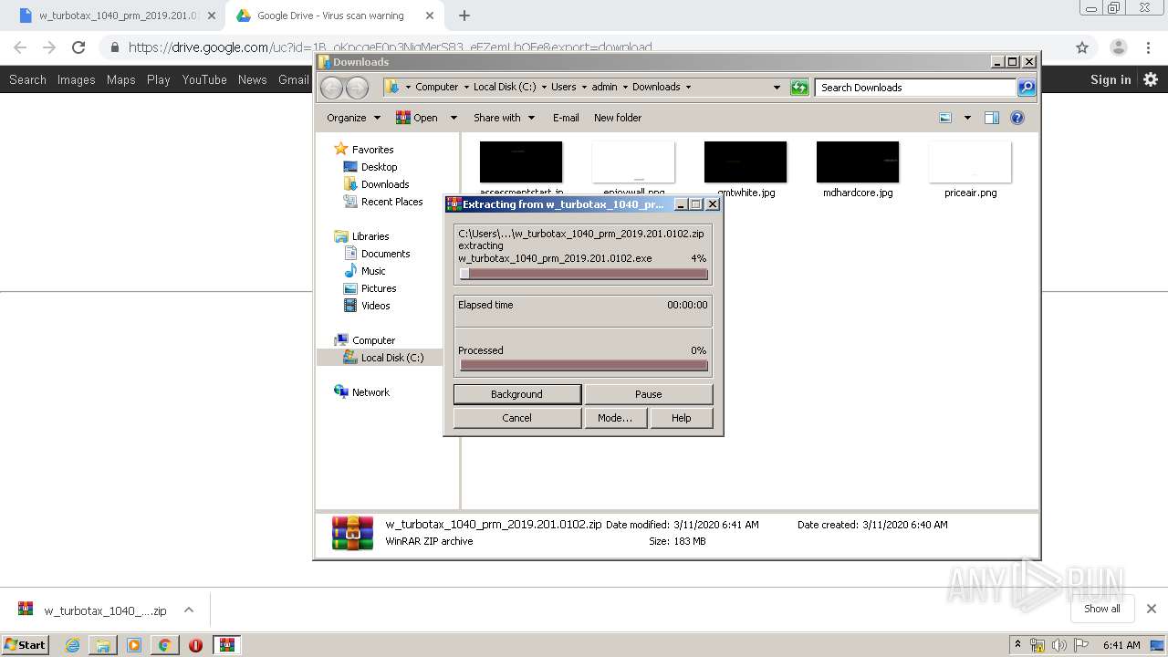Viewport: 1168px width, 657px height.
Task: Open Google settings gear icon
Action: pyautogui.click(x=1151, y=79)
